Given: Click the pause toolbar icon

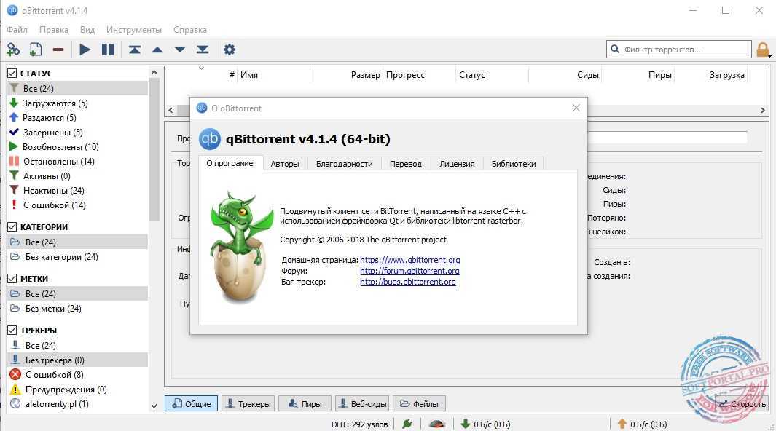Looking at the screenshot, I should click(x=107, y=50).
